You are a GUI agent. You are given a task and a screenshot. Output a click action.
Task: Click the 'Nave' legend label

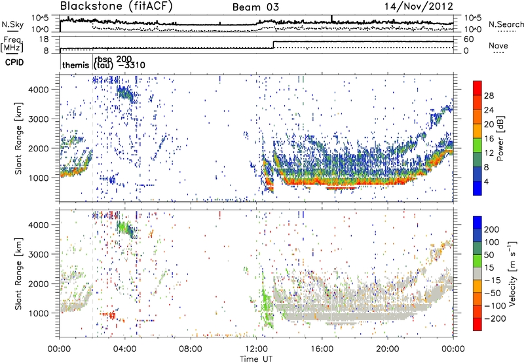(x=498, y=46)
